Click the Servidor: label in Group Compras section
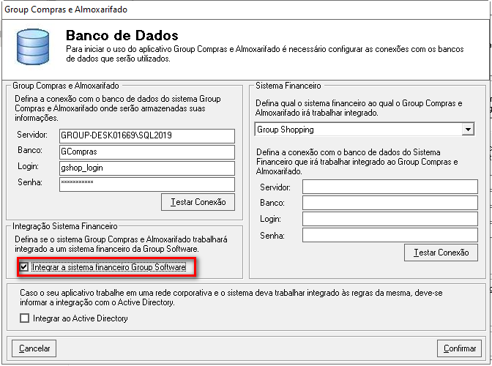The width and height of the screenshot is (492, 366). tap(32, 135)
